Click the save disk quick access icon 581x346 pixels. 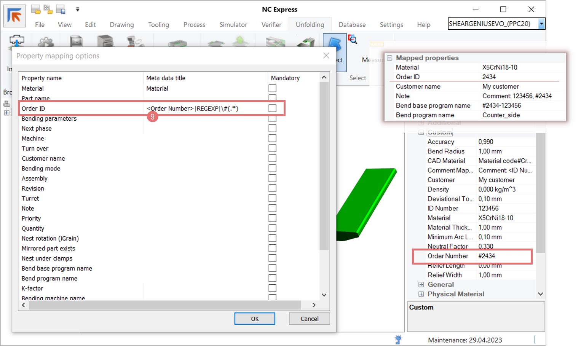[x=61, y=10]
